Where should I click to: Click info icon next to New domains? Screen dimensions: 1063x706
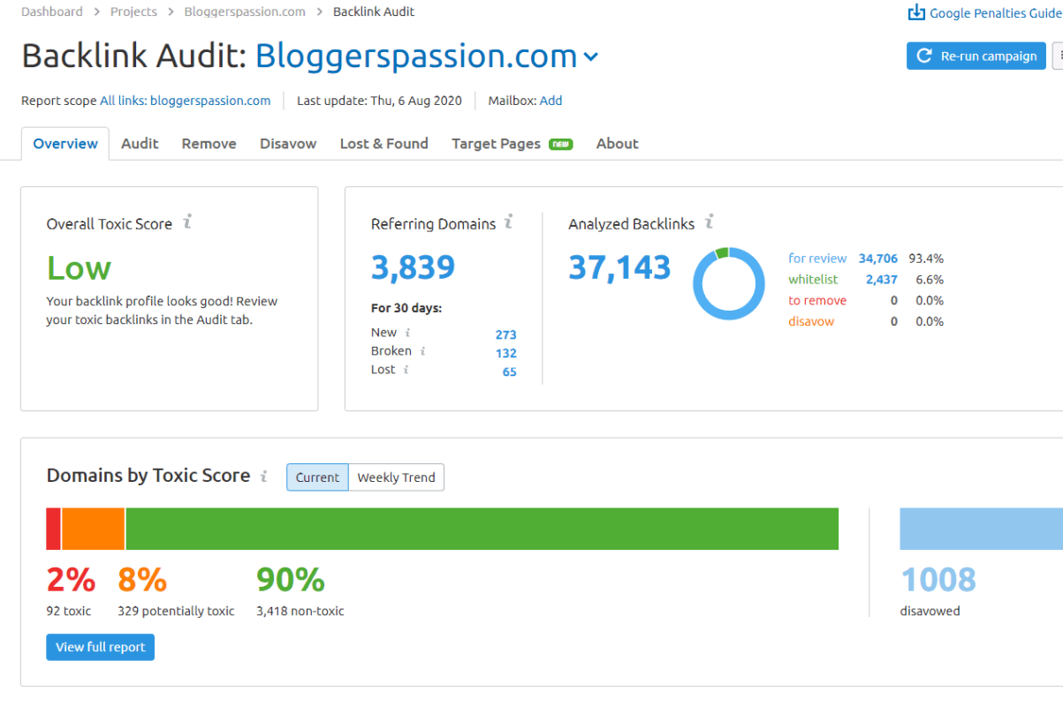point(408,333)
